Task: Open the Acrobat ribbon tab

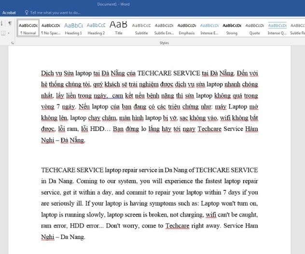Action: pos(9,13)
